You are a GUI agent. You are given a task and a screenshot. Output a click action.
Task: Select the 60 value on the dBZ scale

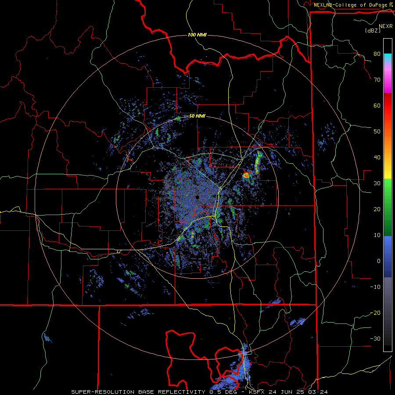pos(377,106)
